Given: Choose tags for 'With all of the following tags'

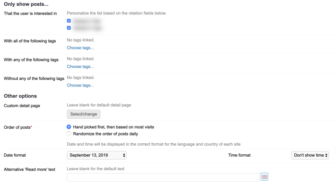Looking at the screenshot, I should 80,48.
